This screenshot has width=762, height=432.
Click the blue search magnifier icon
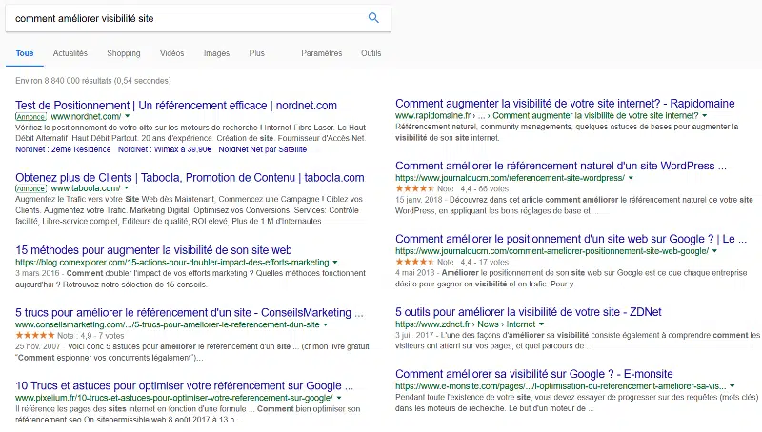[373, 17]
